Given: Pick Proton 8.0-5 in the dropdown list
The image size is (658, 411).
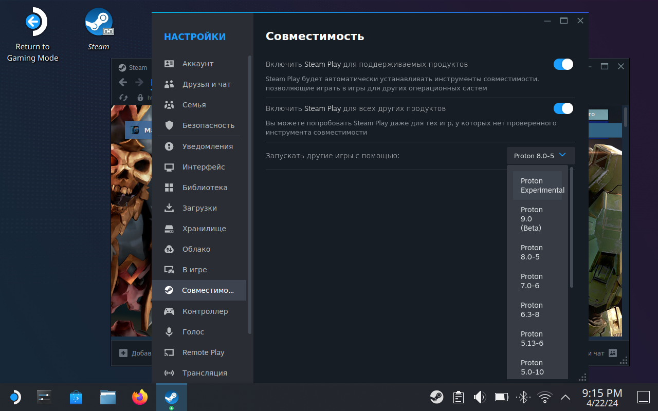Looking at the screenshot, I should tap(537, 252).
